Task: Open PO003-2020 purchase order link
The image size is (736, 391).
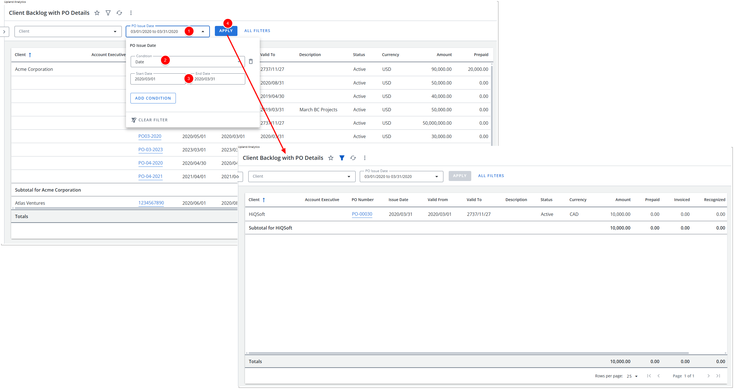Action: (x=150, y=136)
